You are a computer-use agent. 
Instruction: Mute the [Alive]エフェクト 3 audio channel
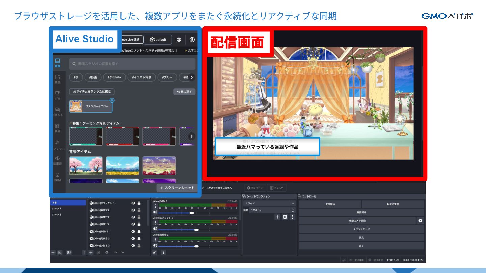(155, 229)
